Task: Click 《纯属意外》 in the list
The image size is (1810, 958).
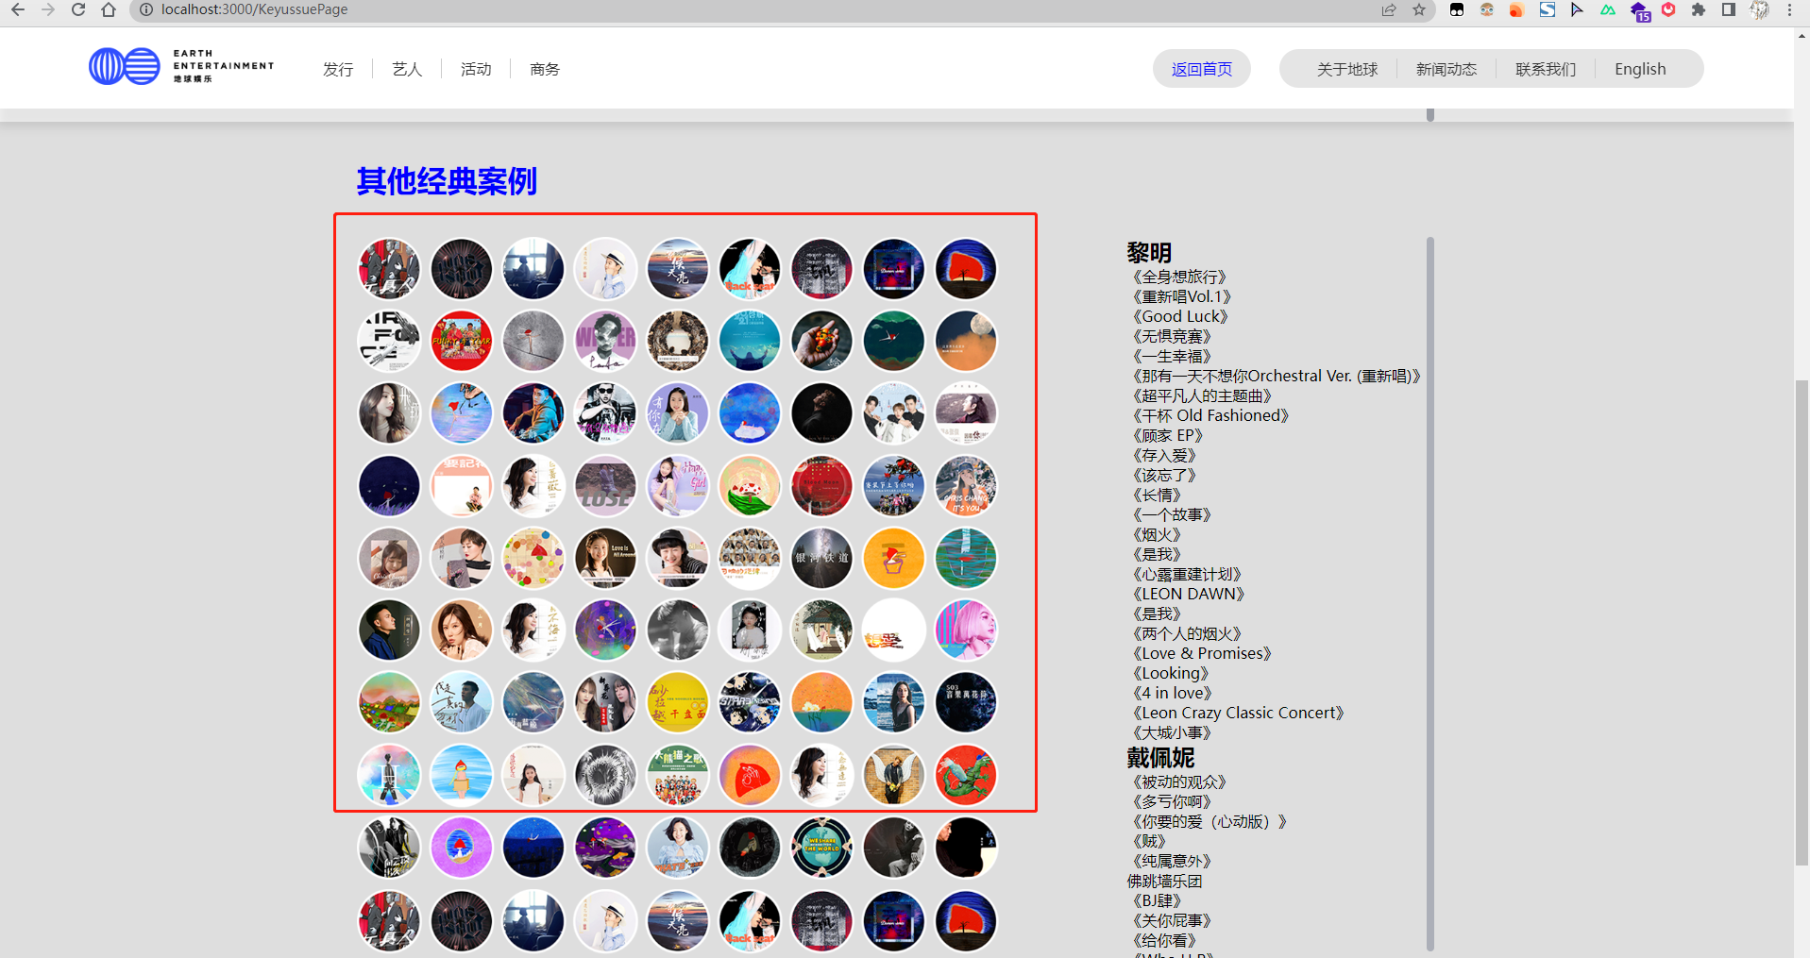Action: pos(1172,861)
